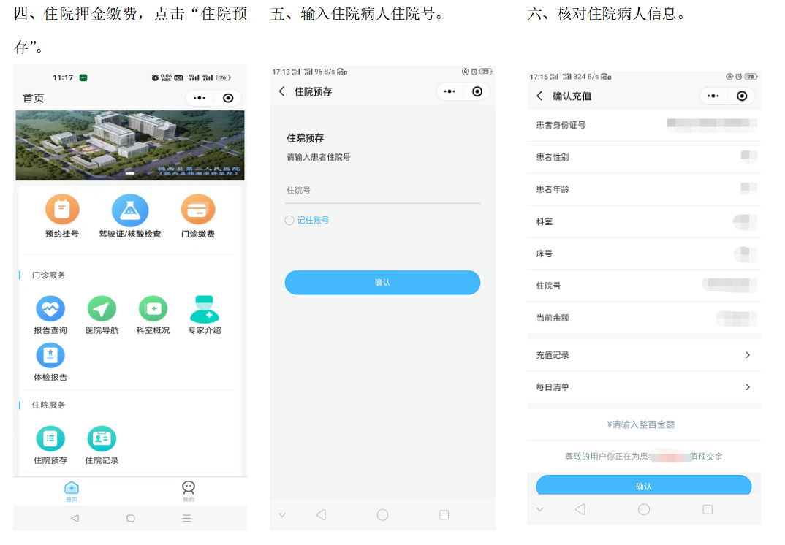Screen dimensions: 785x545
Task: Switch to the 首页 bottom tab
Action: click(72, 491)
